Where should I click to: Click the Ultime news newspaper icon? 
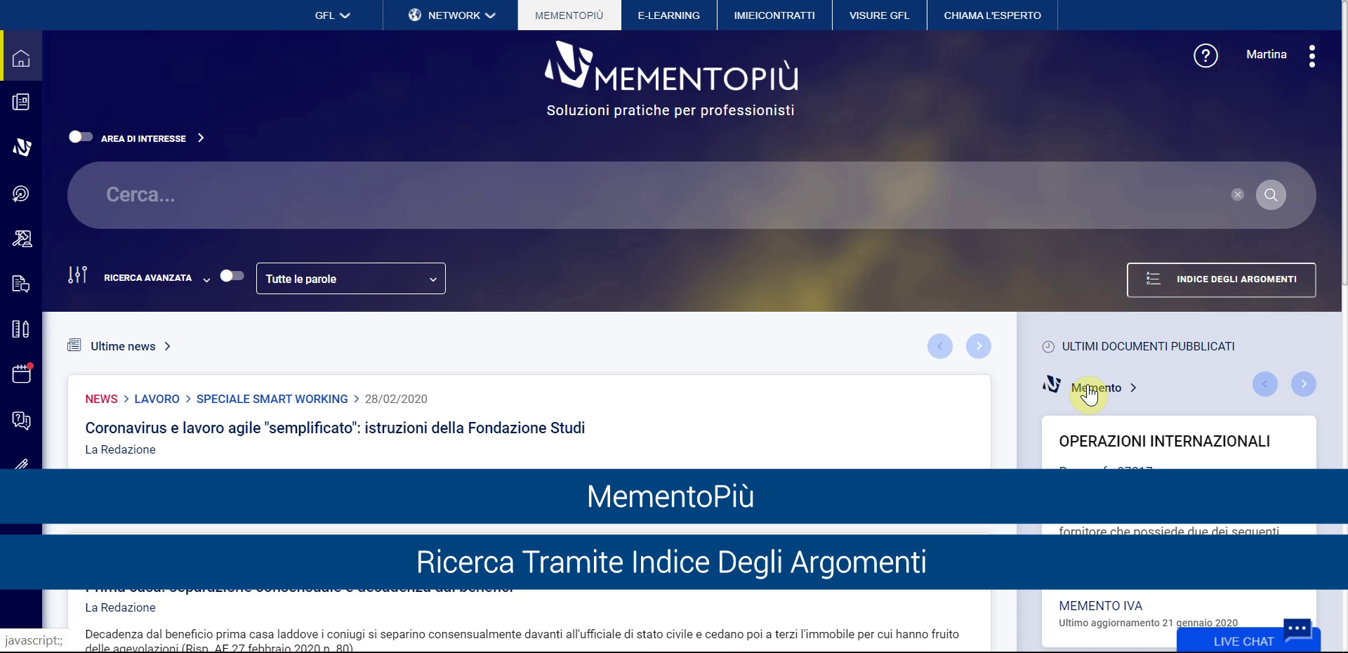click(74, 345)
